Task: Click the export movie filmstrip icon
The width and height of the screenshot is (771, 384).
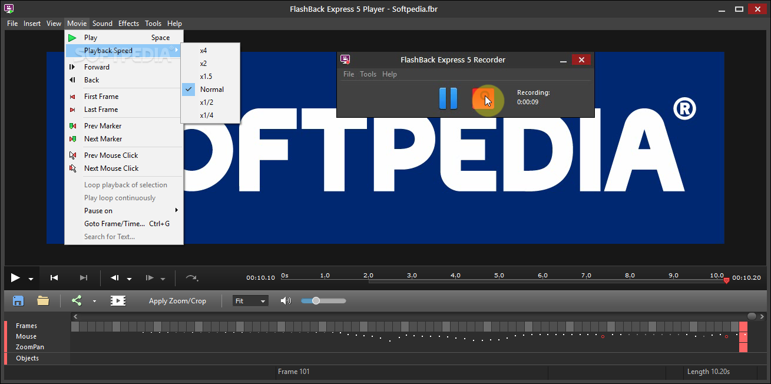Action: 118,300
